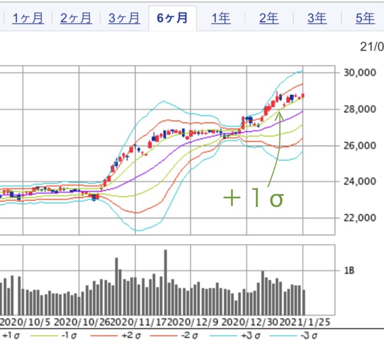
Task: Click the +2σ red legend line
Action: (104, 335)
